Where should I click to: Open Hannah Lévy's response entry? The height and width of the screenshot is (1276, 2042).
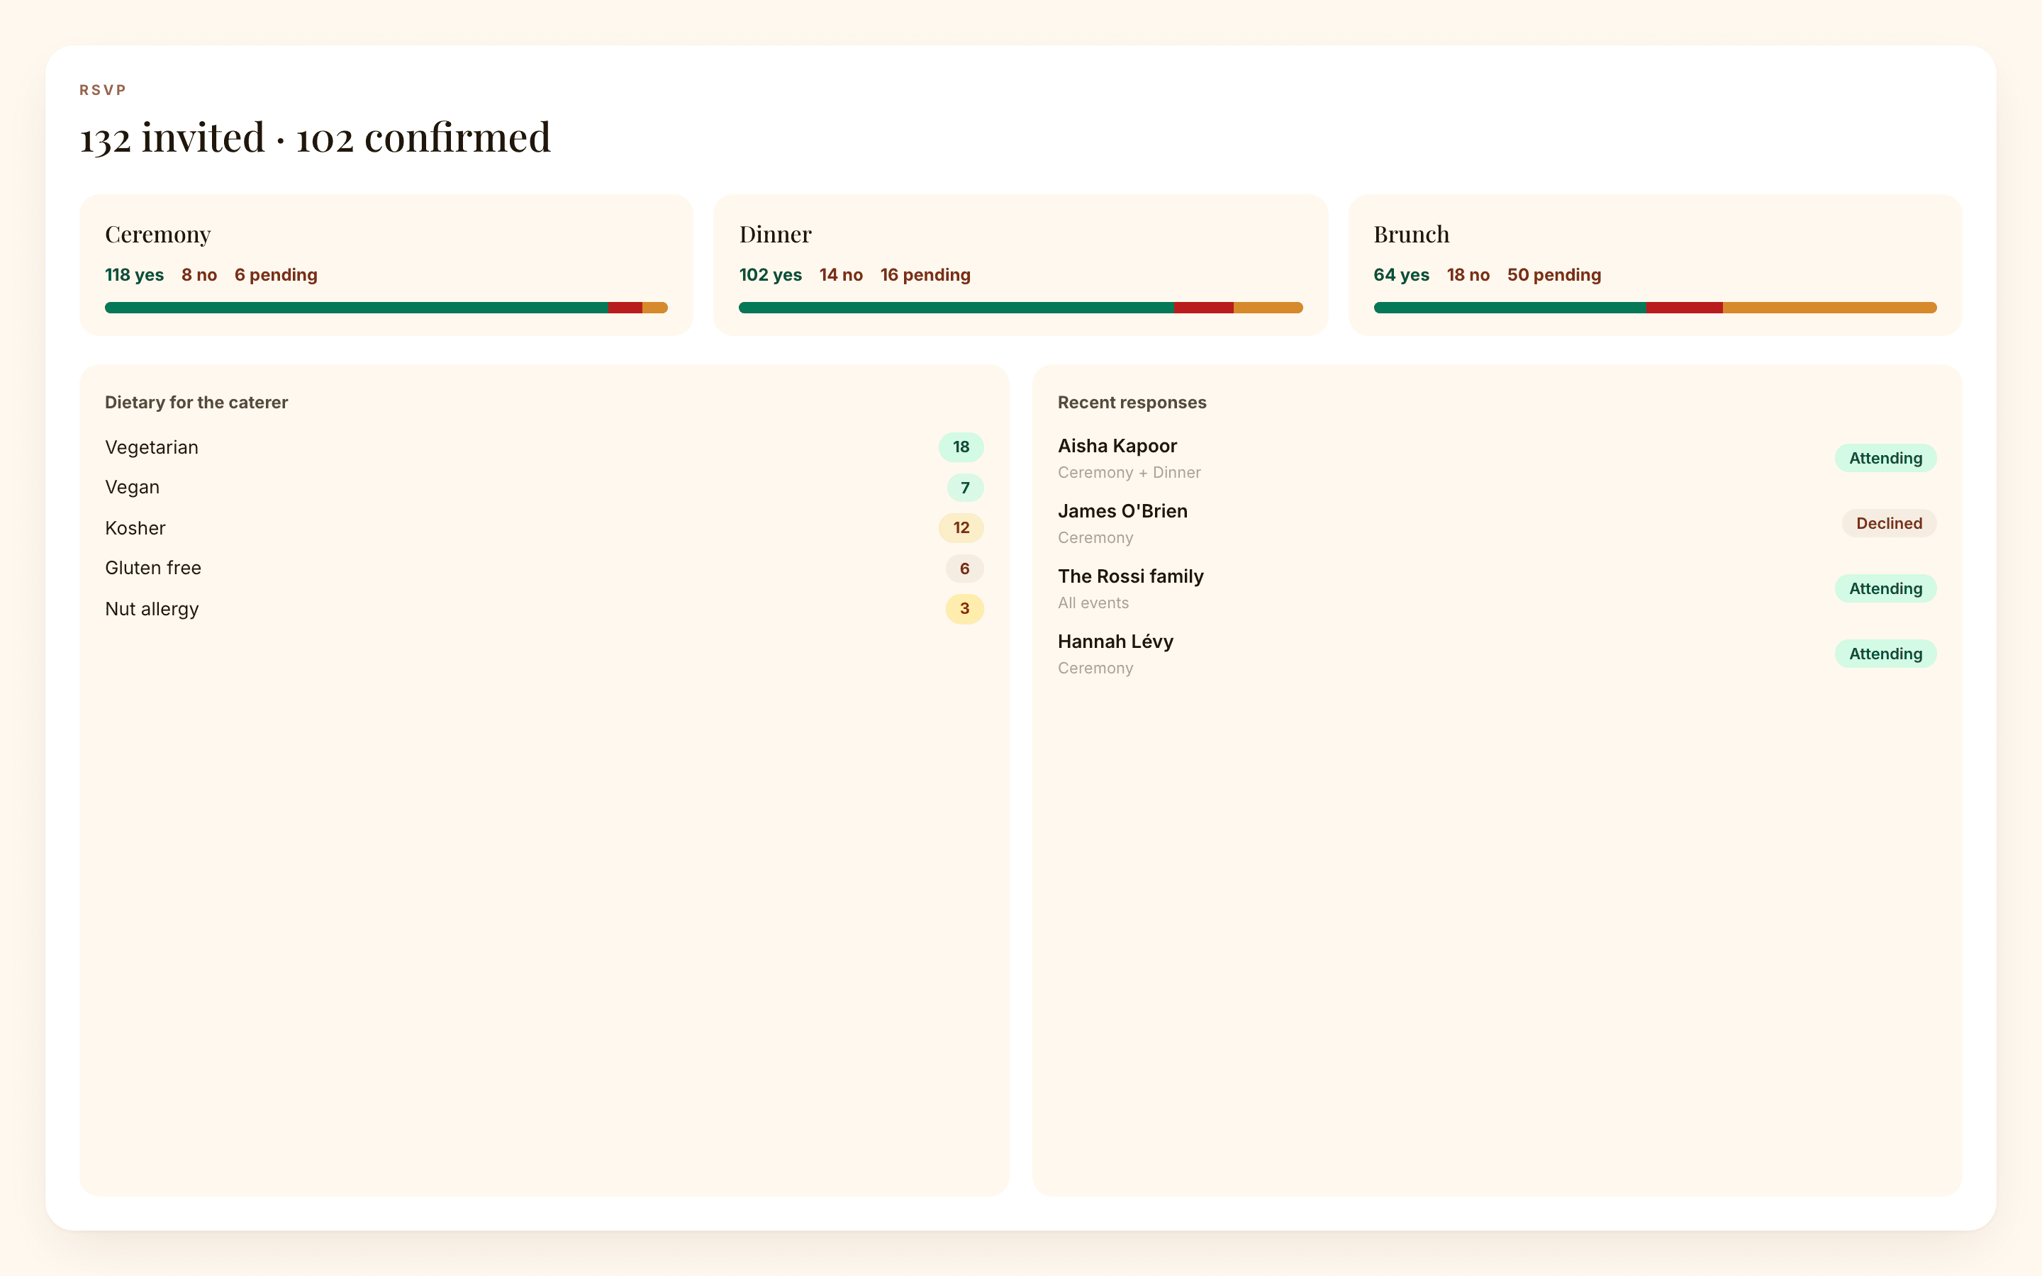1496,653
